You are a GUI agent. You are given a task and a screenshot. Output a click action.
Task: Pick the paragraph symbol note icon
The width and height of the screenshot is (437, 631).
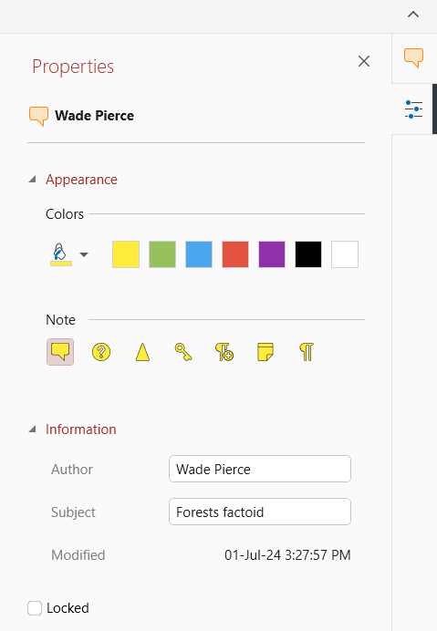click(x=307, y=352)
